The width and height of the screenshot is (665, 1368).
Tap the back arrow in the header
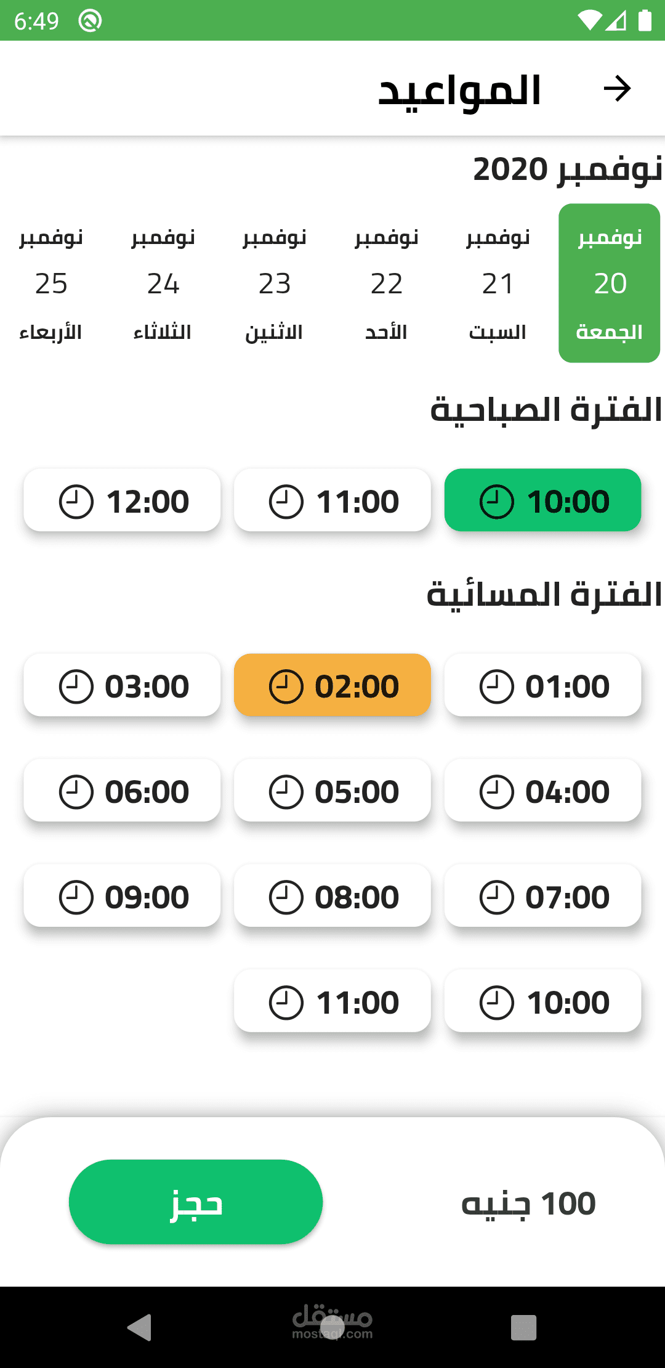click(x=617, y=89)
